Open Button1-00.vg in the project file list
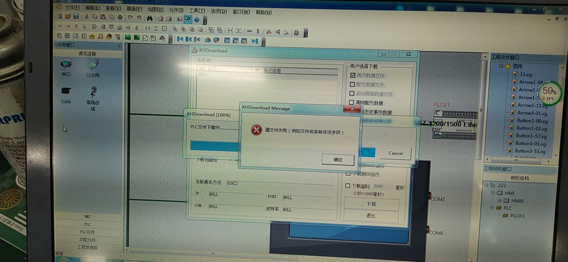Screen dimensions: 568x262 point(532,121)
